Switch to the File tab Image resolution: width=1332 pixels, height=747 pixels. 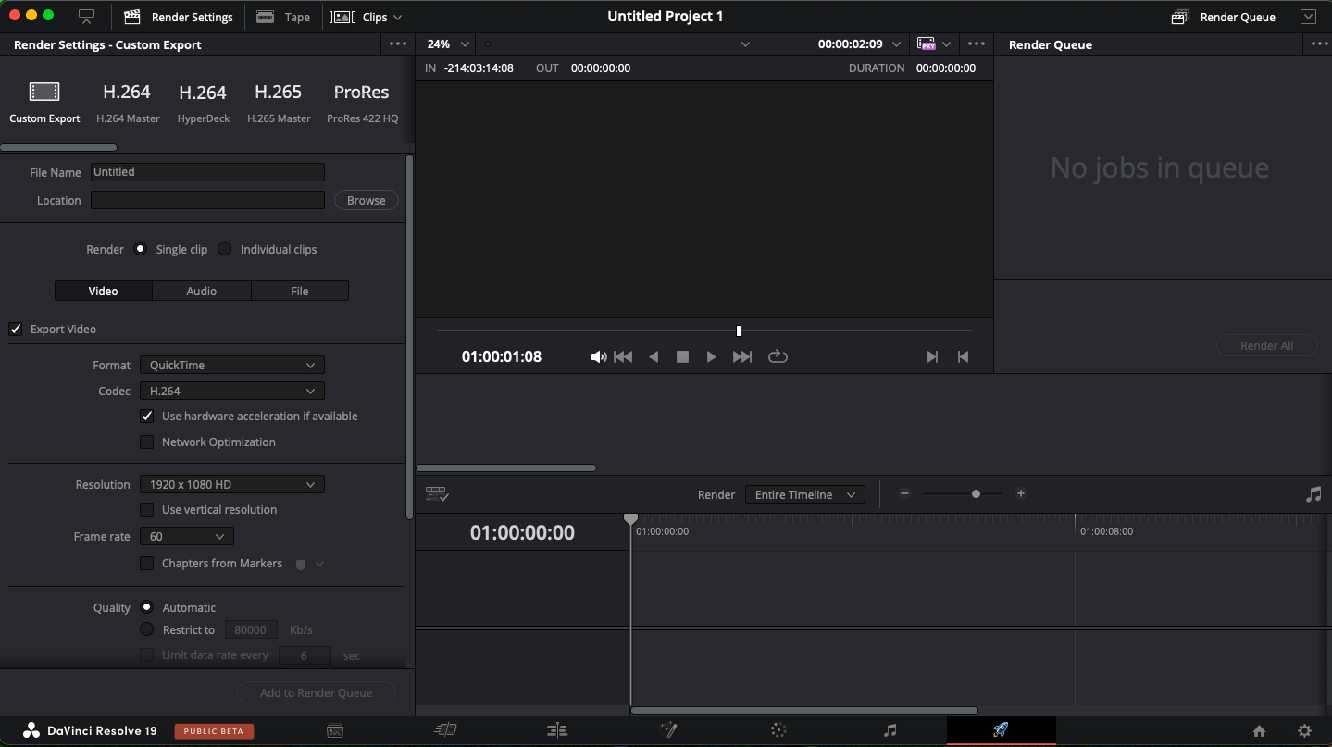point(300,291)
